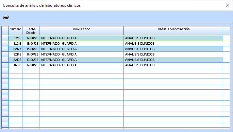This screenshot has width=233, height=132.
Task: Click INTERNADO - GUARDIA in row 82146
Action: click(59, 54)
